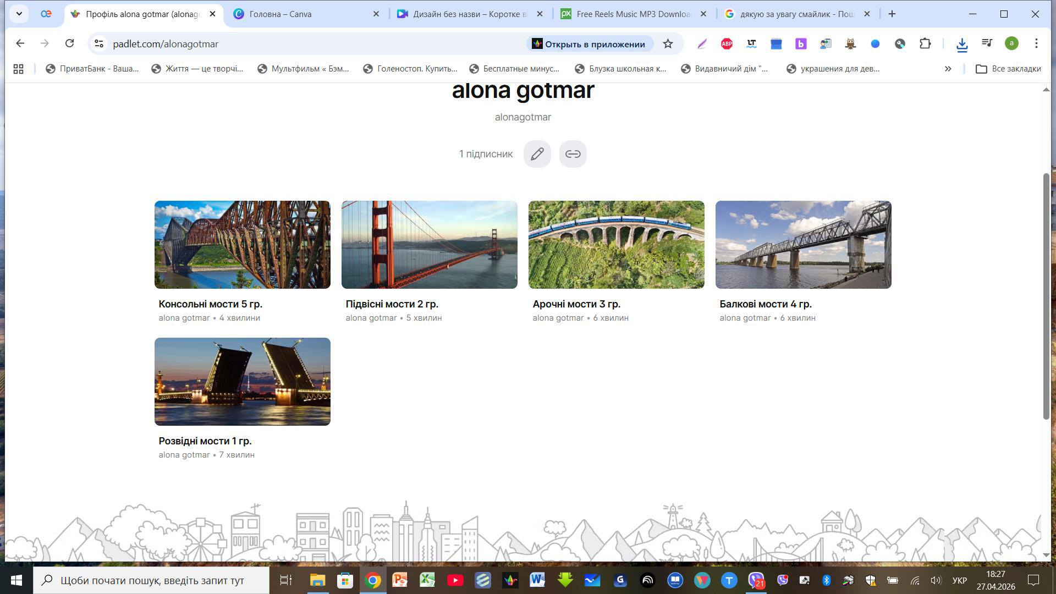Open the Підвісні мости 2 гр. title link

pyautogui.click(x=392, y=304)
